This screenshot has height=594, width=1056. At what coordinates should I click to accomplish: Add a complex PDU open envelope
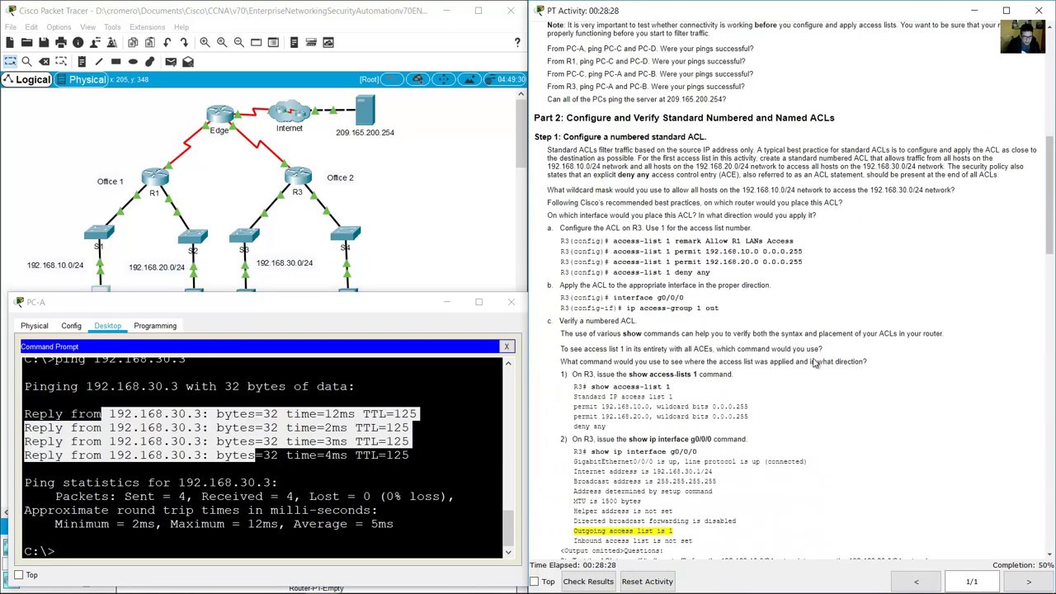tap(188, 62)
